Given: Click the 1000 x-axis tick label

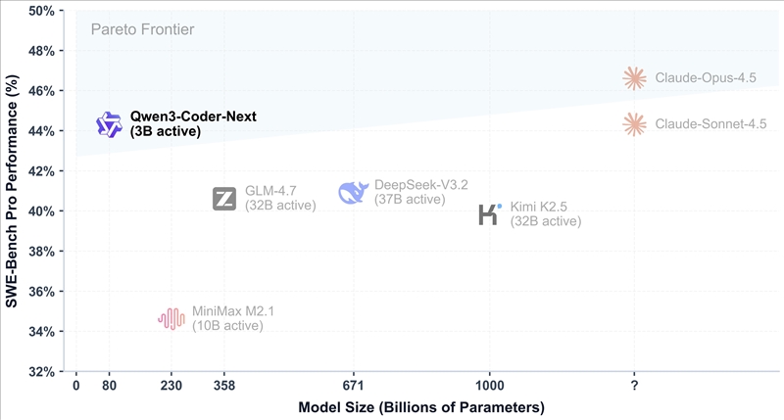Looking at the screenshot, I should pos(489,386).
